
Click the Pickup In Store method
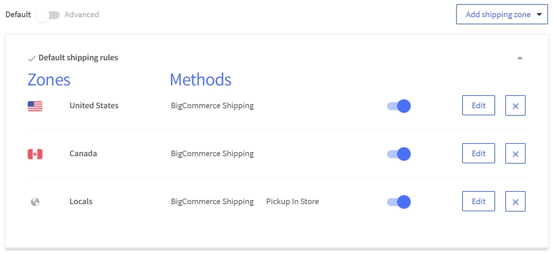[292, 202]
